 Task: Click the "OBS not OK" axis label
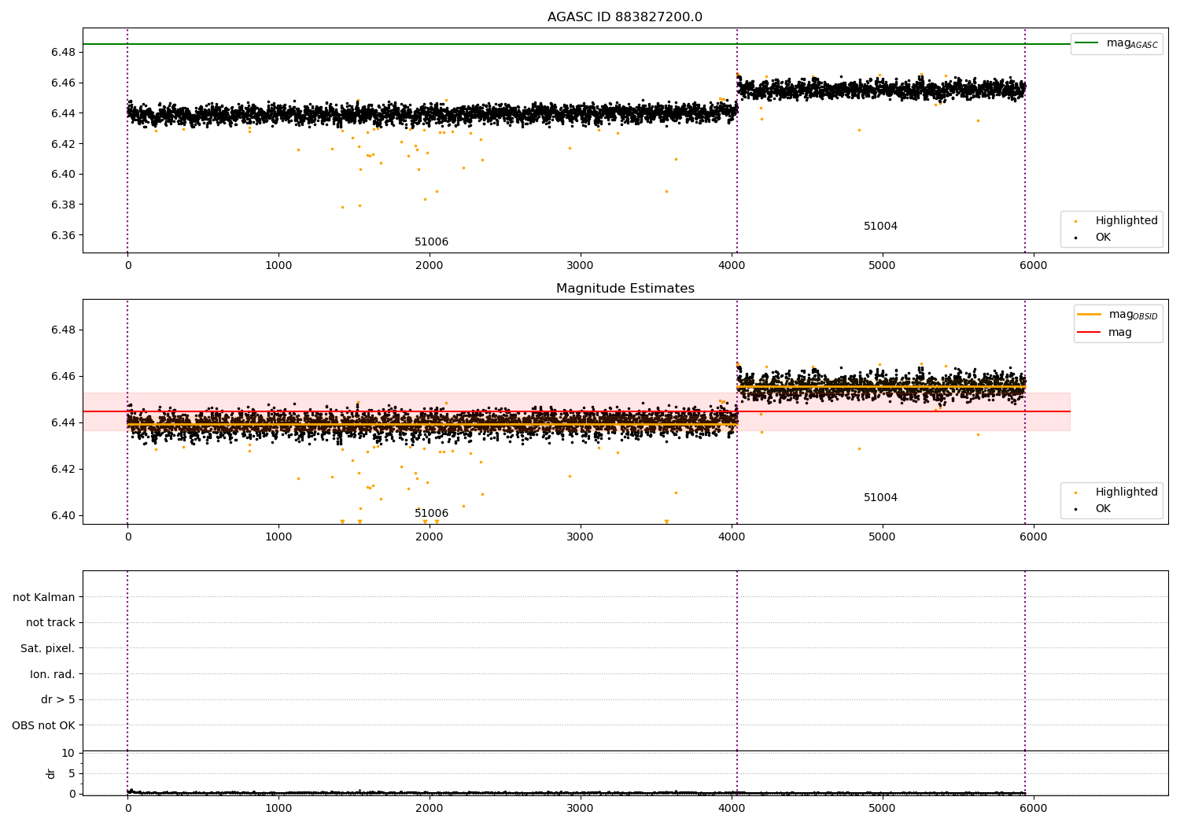tap(43, 726)
